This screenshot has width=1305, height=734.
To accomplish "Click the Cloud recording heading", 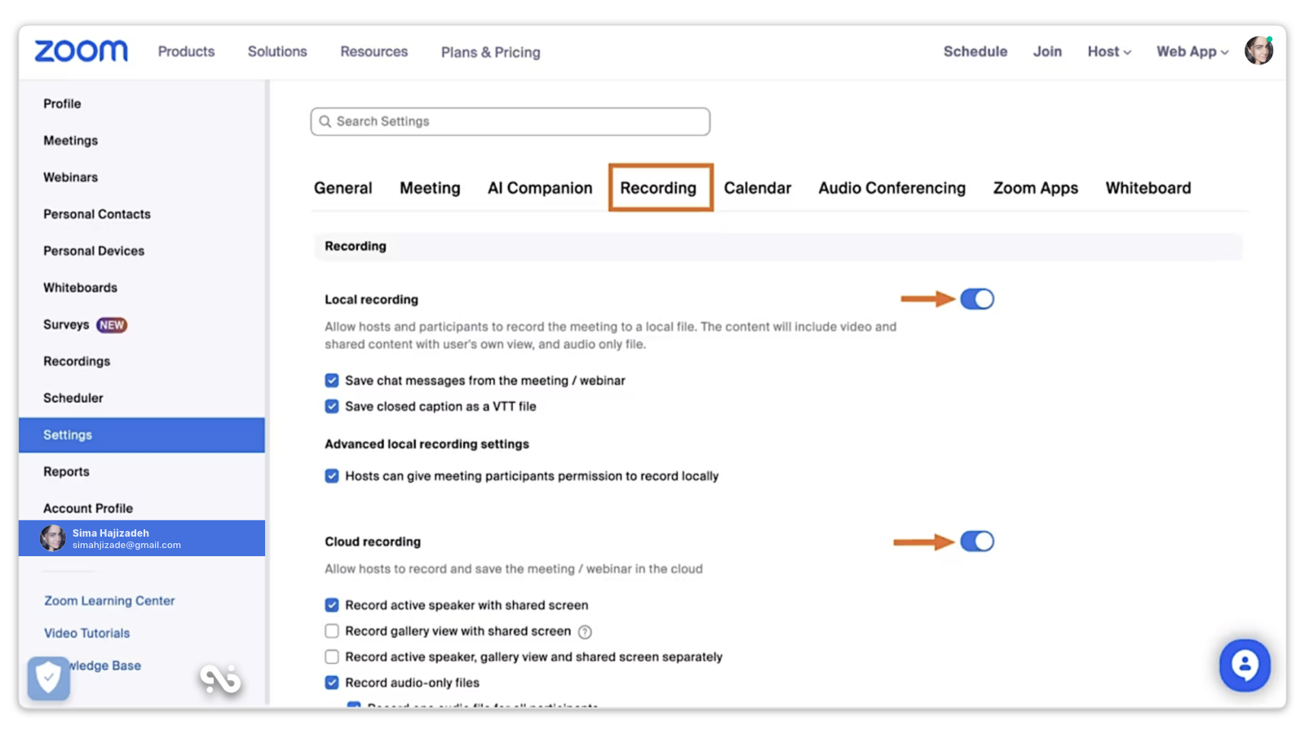I will 373,542.
